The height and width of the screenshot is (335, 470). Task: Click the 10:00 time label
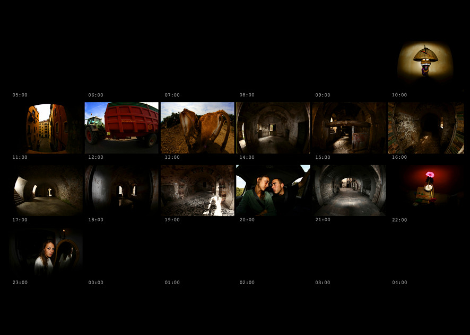(x=399, y=95)
